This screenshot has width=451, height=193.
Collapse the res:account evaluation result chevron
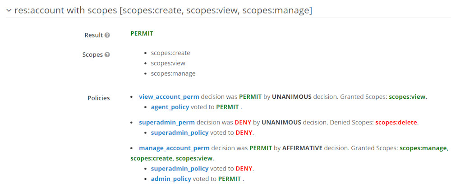[x=9, y=10]
